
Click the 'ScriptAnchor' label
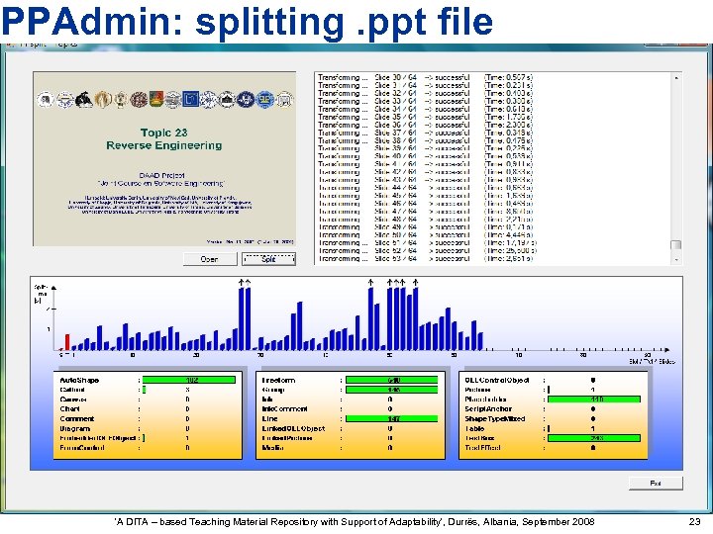(488, 409)
